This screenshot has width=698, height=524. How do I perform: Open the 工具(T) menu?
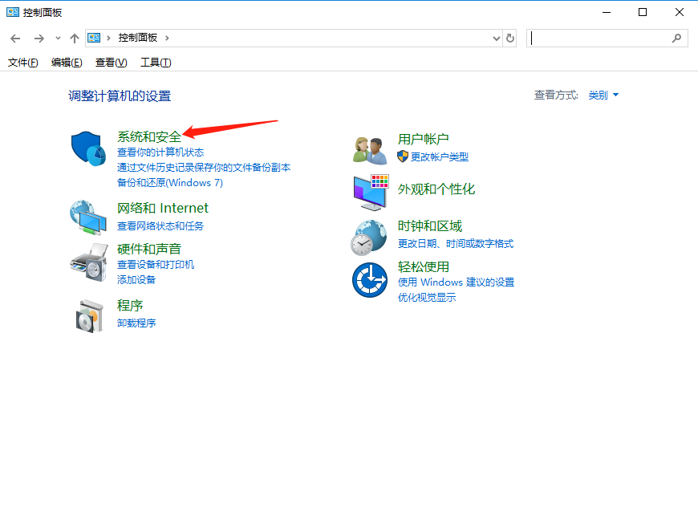156,63
